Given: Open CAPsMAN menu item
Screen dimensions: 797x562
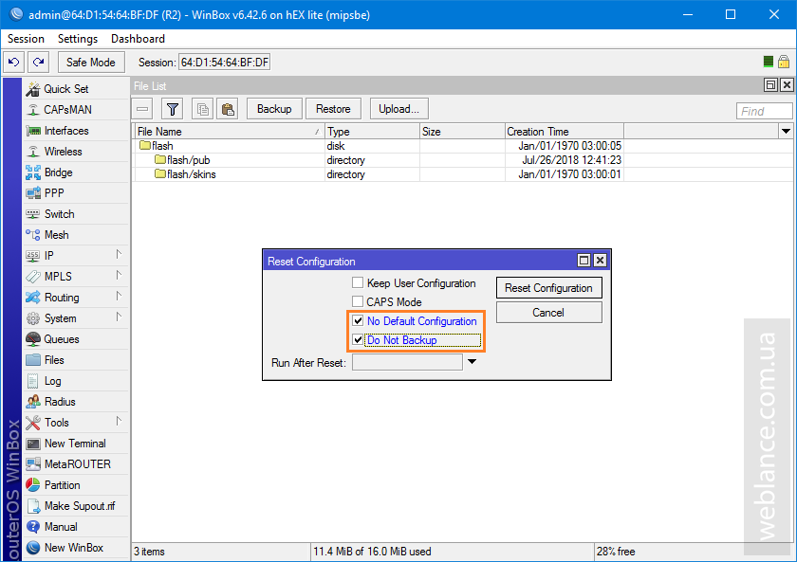Looking at the screenshot, I should coord(76,110).
